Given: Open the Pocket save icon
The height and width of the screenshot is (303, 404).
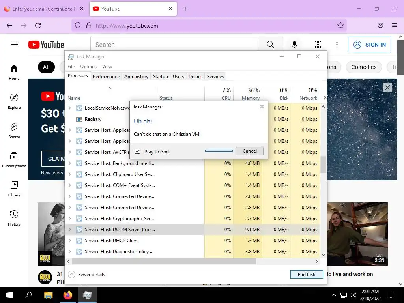Looking at the screenshot, I should tap(380, 25).
